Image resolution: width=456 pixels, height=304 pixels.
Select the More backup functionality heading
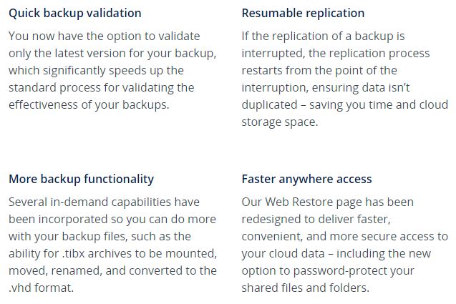(x=82, y=179)
